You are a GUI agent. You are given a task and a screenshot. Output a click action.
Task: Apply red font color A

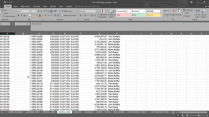40,16
